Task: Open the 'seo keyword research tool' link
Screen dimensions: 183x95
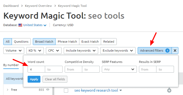Action: (x=96, y=90)
